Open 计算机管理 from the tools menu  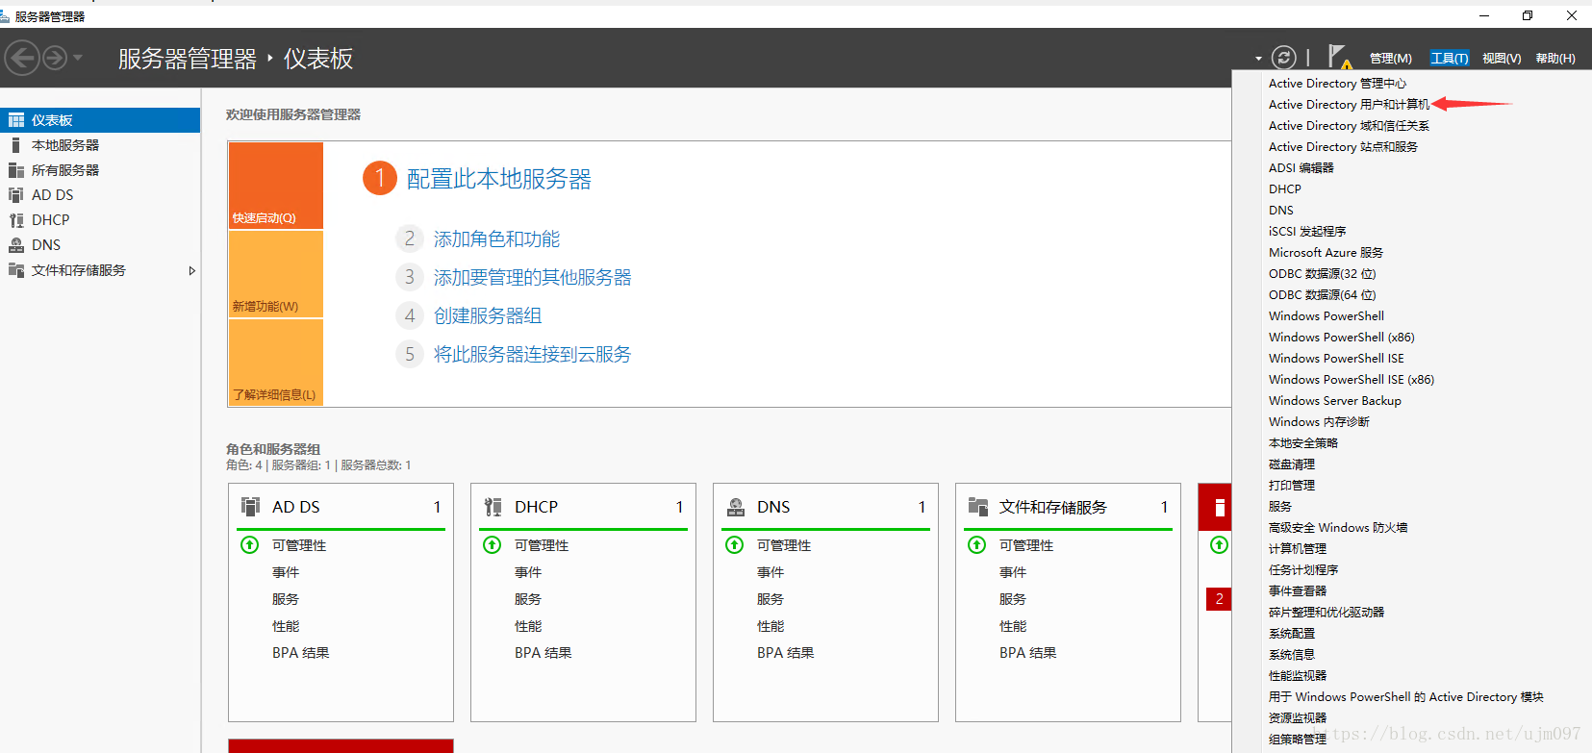1298,549
